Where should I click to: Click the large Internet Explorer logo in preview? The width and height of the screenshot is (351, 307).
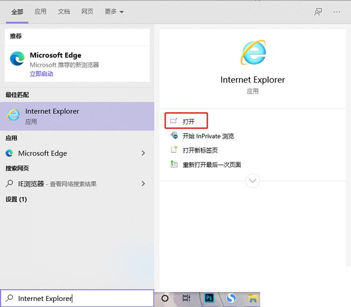253,53
